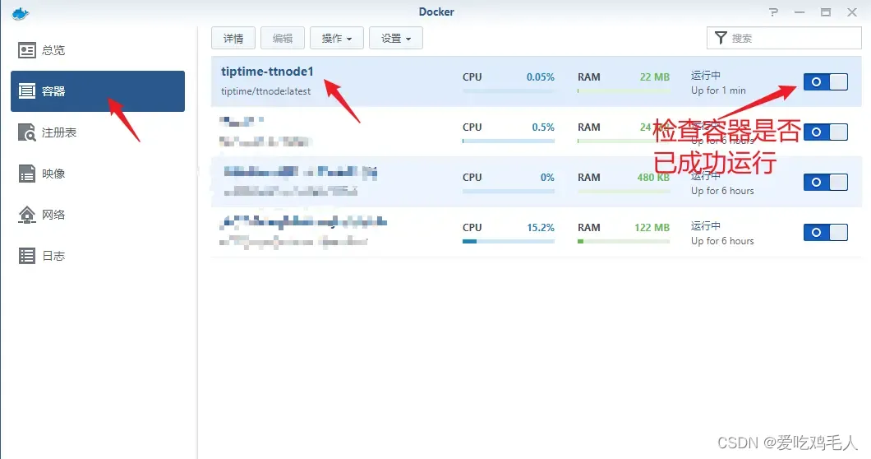Open the 映像 image section
871x459 pixels.
[98, 174]
